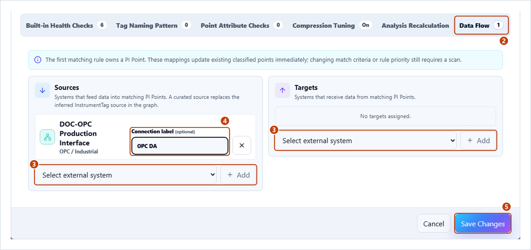Click the Connection label field containing OPC DA
531x250 pixels.
[180, 146]
